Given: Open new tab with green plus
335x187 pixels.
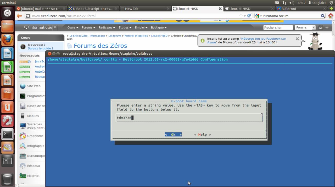Looking at the screenshot, I should (331, 9).
